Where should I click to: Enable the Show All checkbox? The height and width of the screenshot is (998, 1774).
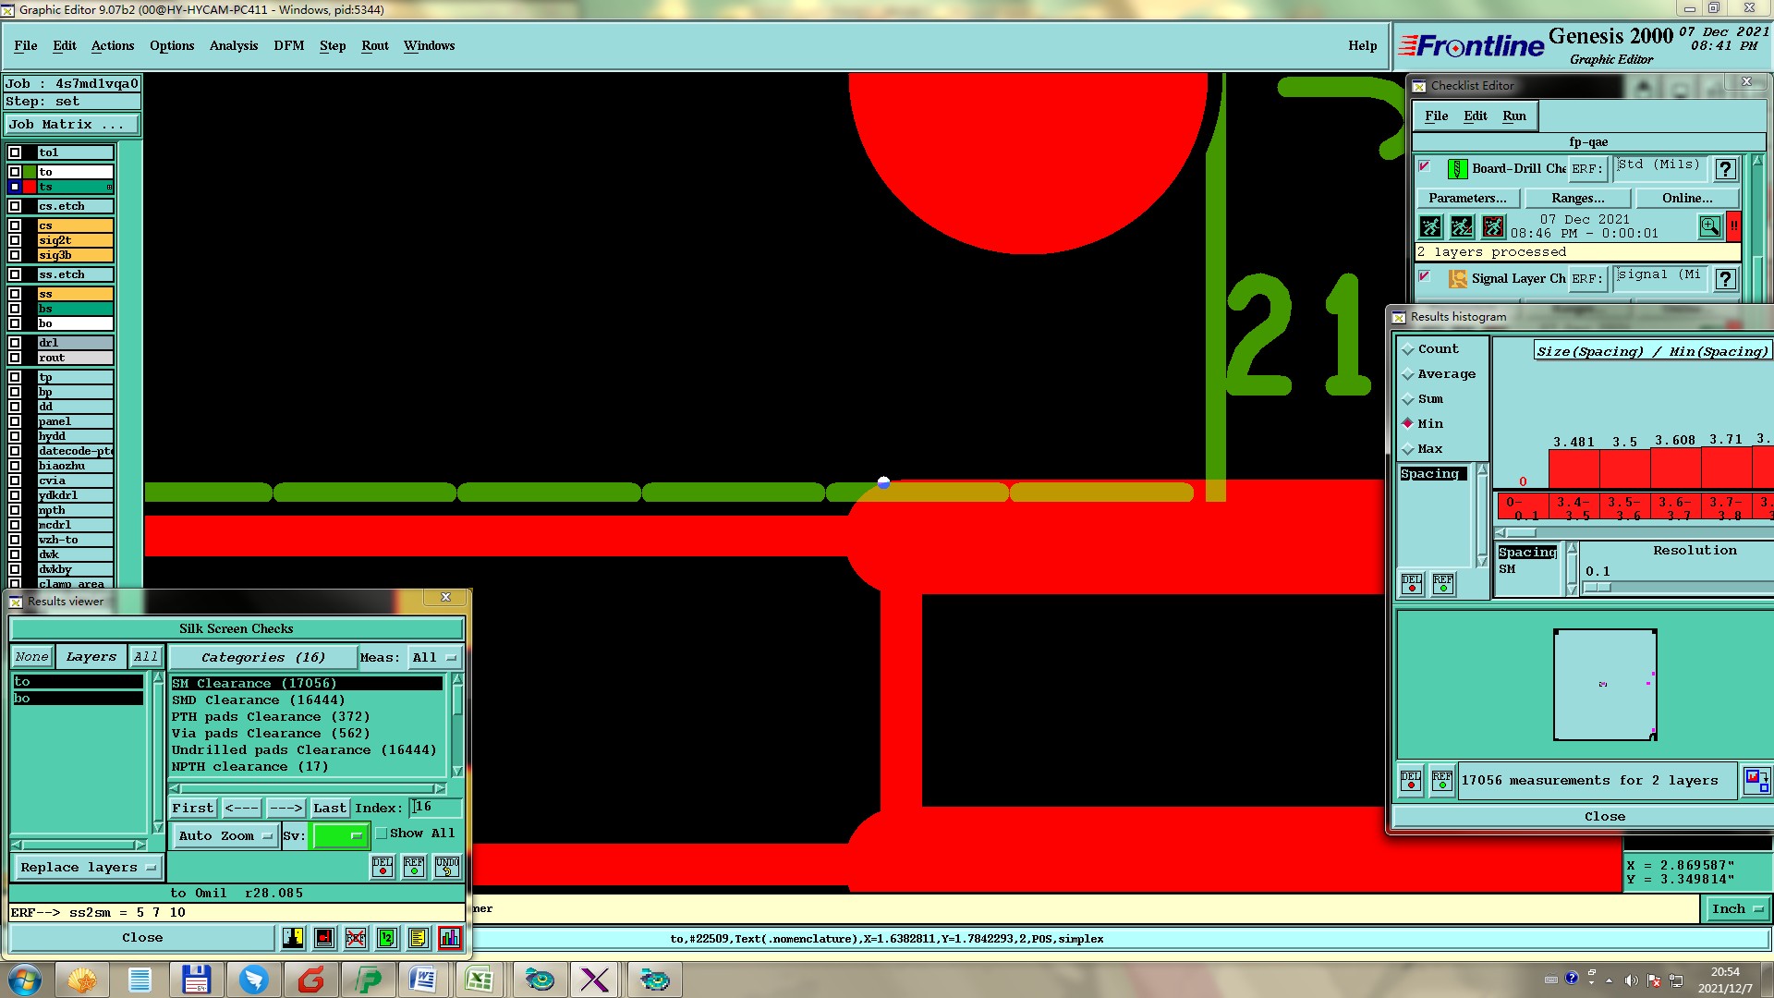point(382,834)
